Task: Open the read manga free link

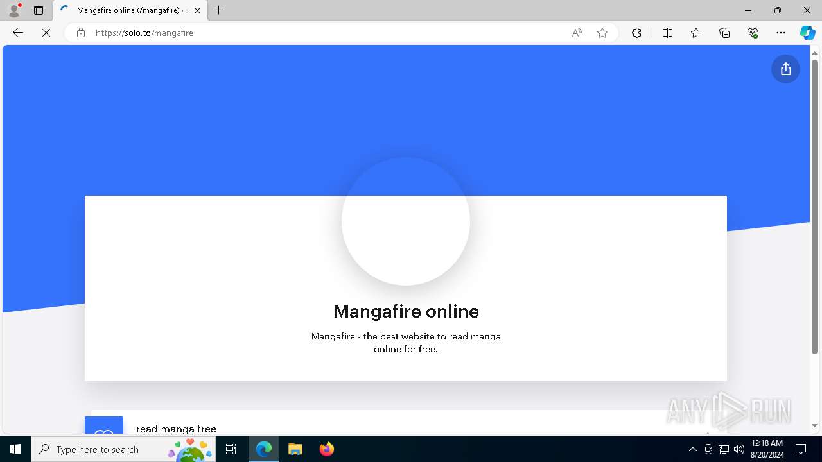Action: coord(176,429)
